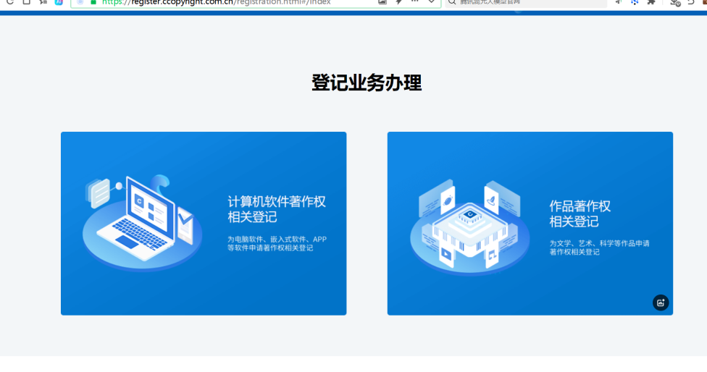This screenshot has height=372, width=707.
Task: Click the magnifier icon in search box
Action: pos(452,2)
